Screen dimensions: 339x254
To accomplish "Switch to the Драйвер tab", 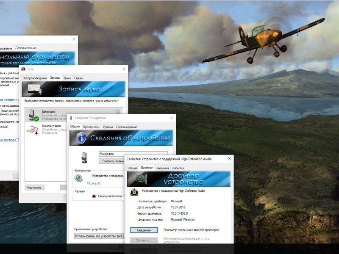I will (x=147, y=168).
